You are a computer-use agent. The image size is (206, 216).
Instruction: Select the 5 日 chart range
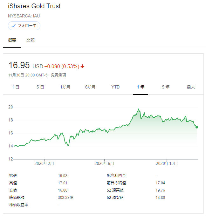coord(40,87)
